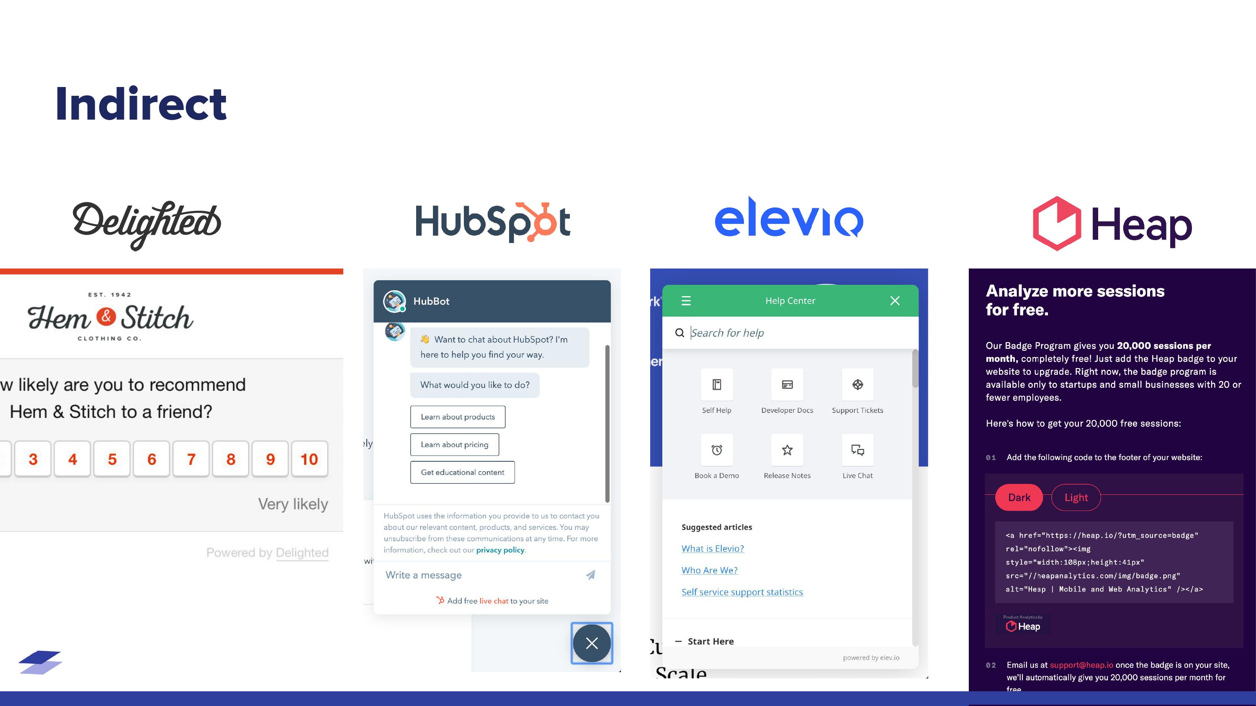Toggle the Light badge style in Heap
1256x706 pixels.
click(x=1076, y=497)
